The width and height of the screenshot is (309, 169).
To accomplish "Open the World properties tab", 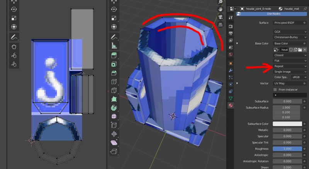I will click(231, 55).
